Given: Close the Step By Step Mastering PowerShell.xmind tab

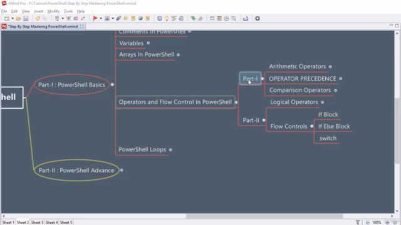Looking at the screenshot, I should (x=81, y=26).
